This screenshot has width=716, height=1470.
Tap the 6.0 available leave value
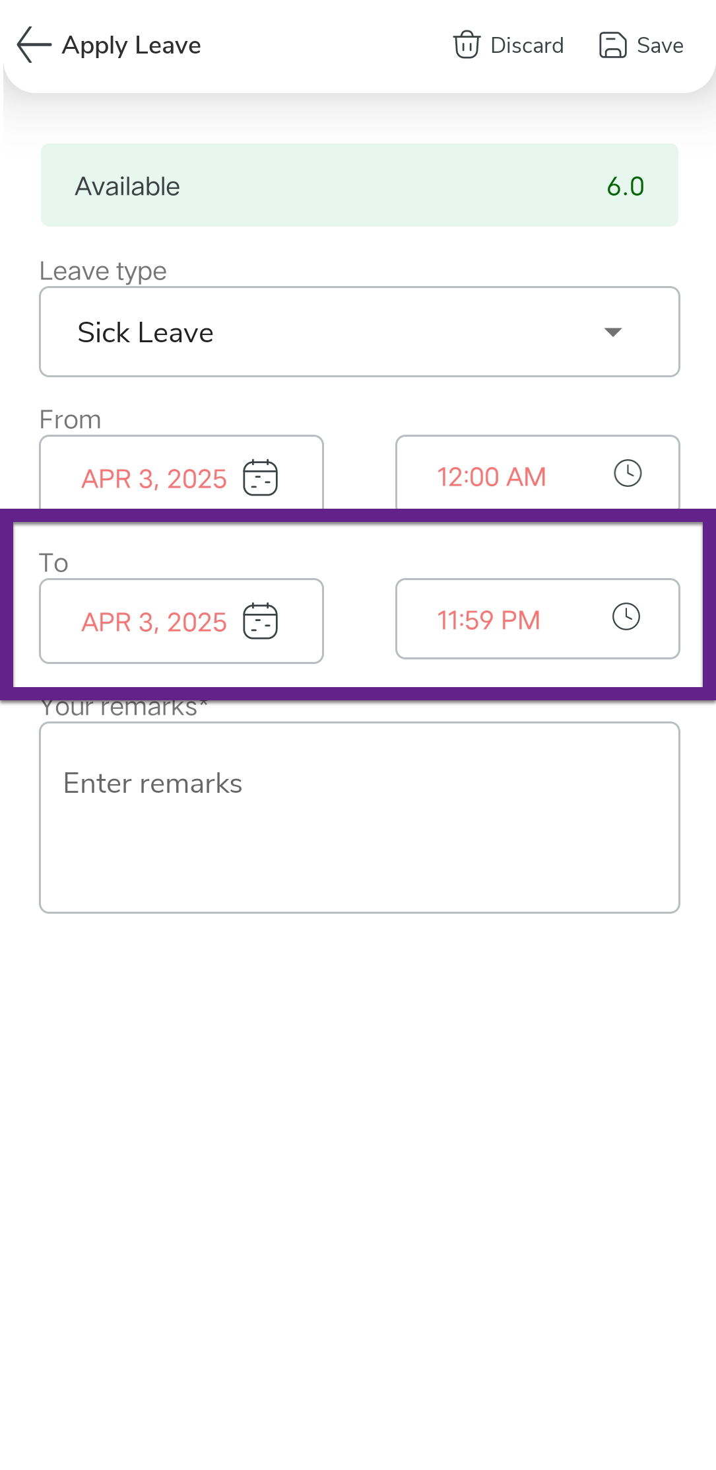tap(625, 186)
